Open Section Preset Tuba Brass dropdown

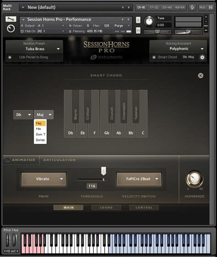pyautogui.click(x=34, y=49)
